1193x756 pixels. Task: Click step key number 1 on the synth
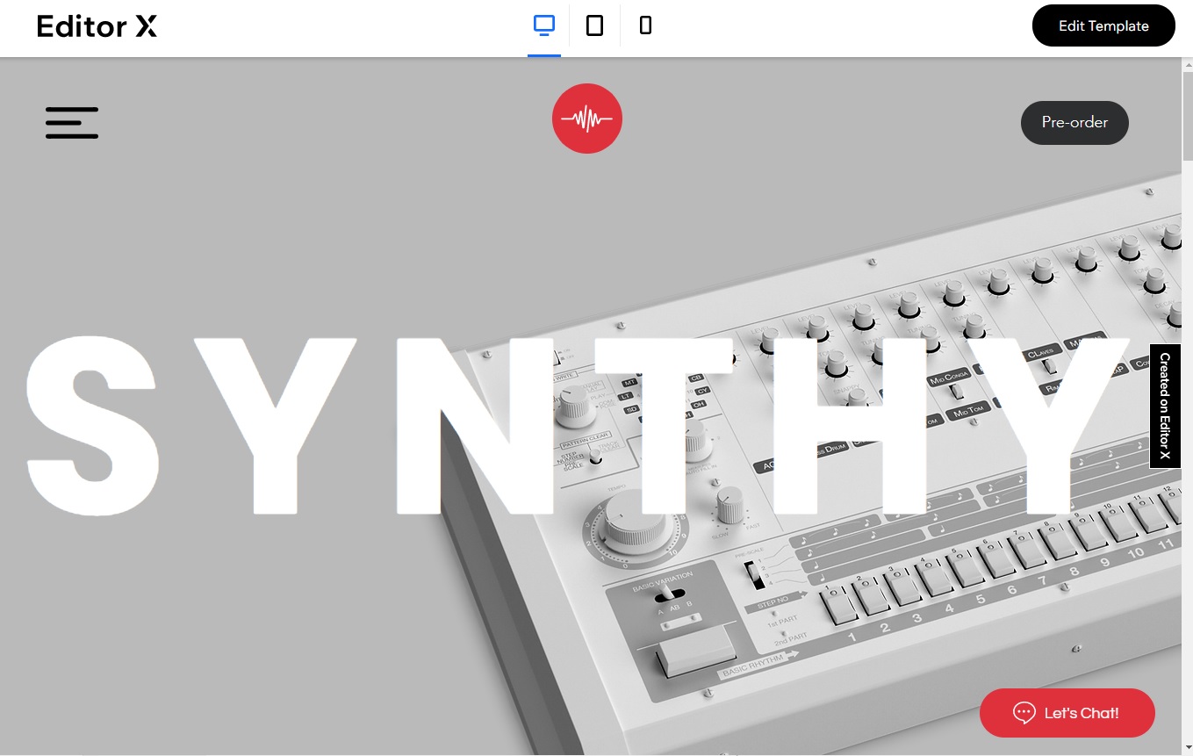pos(840,604)
